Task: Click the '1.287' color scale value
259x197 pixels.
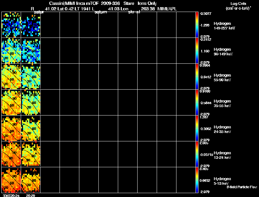Action: pos(204,117)
